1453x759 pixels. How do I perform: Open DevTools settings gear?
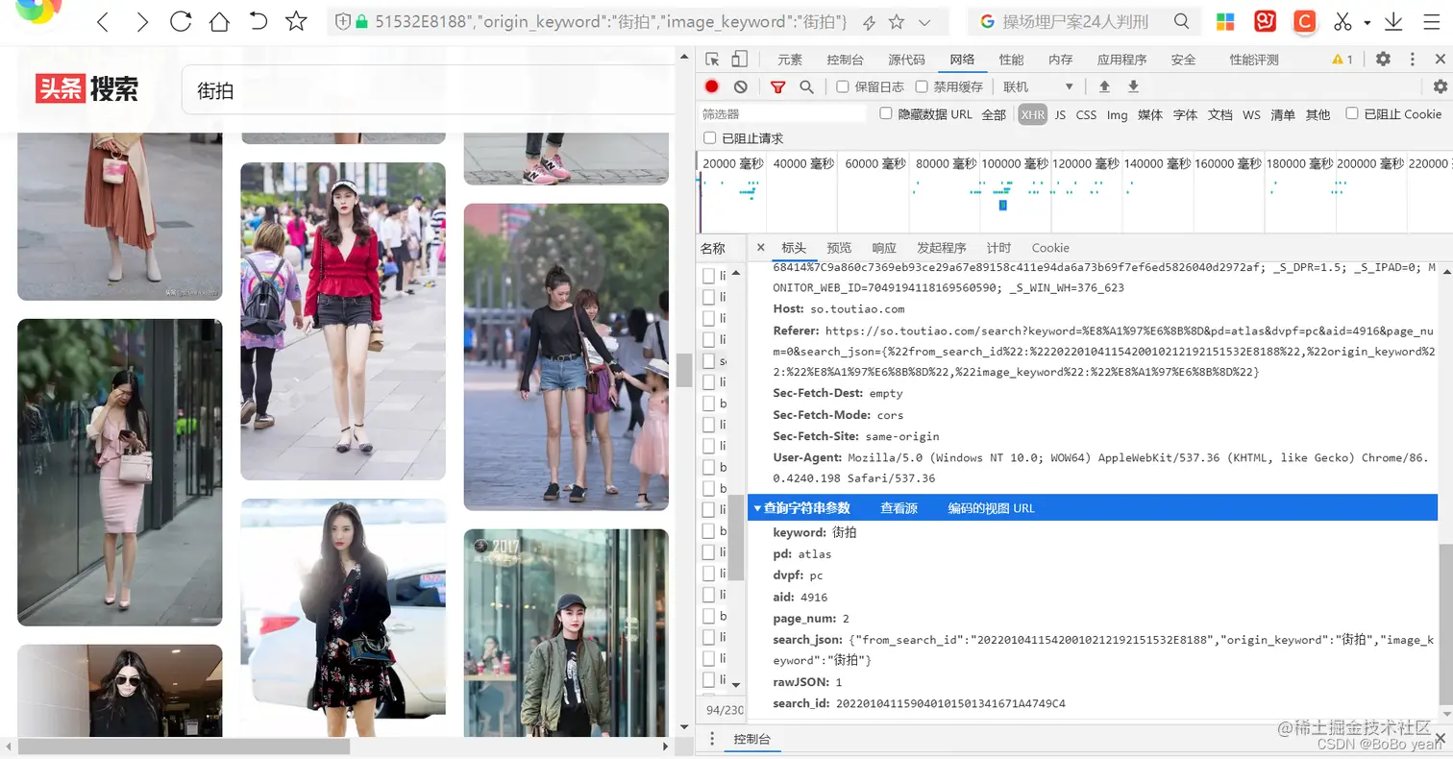[1383, 59]
